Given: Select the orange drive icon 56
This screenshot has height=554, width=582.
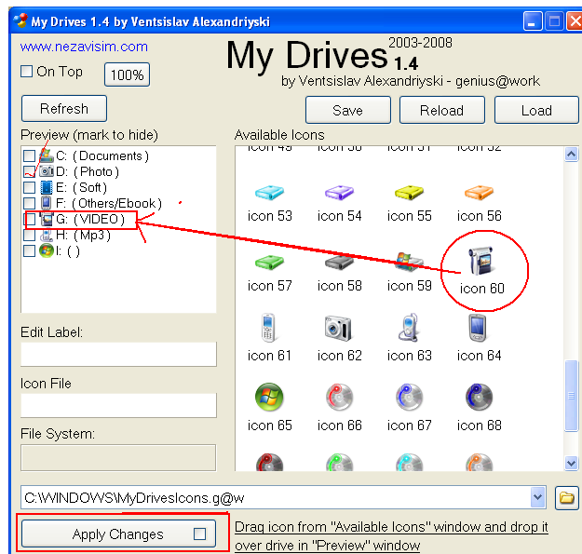Looking at the screenshot, I should [x=479, y=193].
